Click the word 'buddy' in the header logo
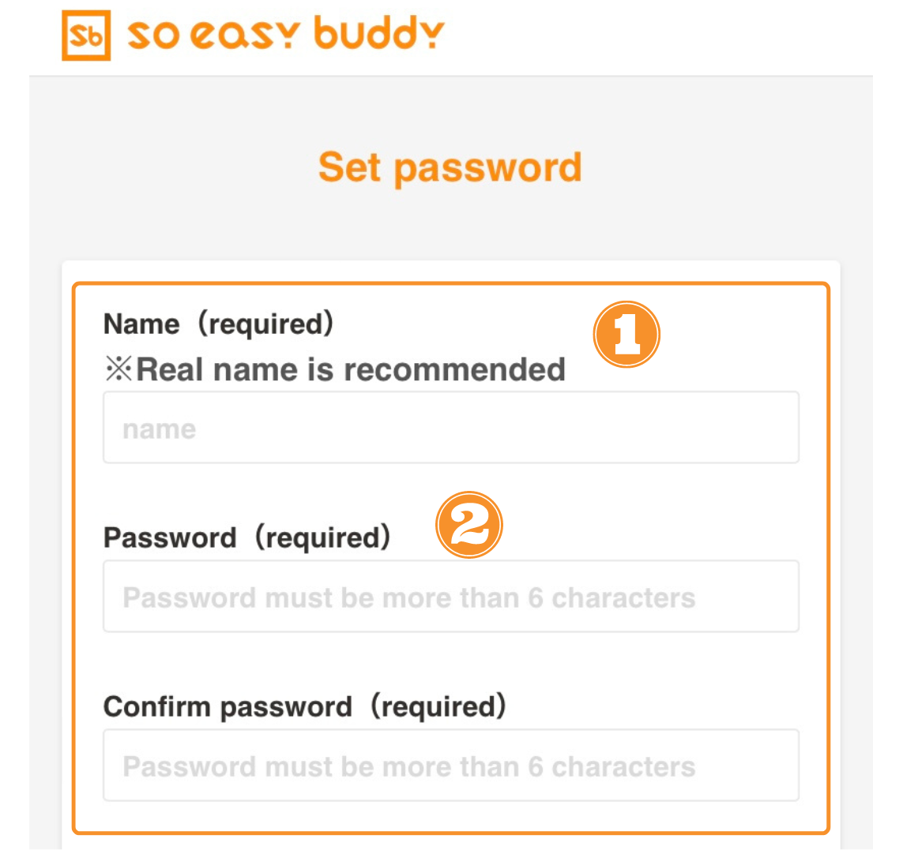 (380, 33)
